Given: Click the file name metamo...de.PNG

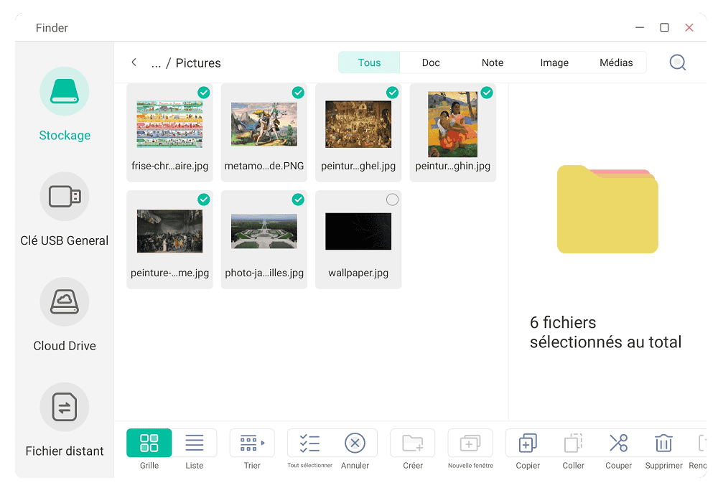Looking at the screenshot, I should pyautogui.click(x=264, y=166).
